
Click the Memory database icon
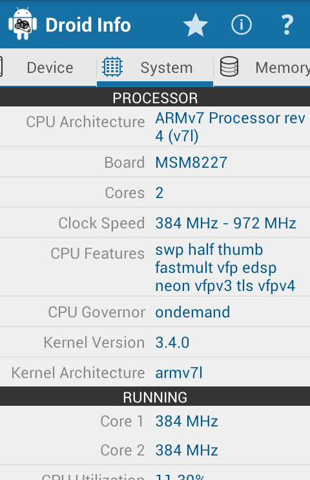(x=229, y=66)
